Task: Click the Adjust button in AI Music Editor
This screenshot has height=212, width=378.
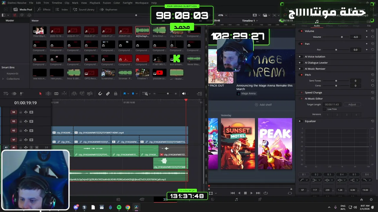Action: tap(352, 105)
